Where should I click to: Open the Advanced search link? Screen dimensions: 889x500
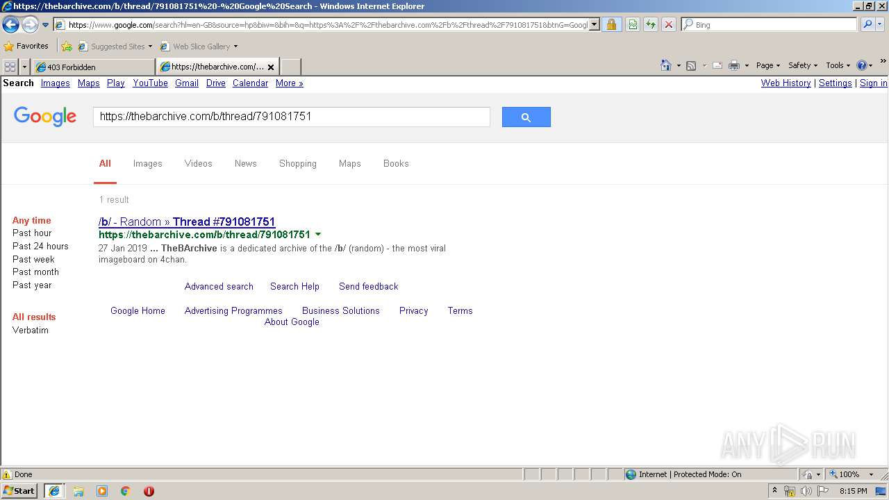point(219,286)
